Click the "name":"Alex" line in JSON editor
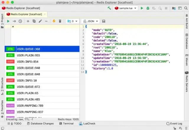The width and height of the screenshot is (189, 130). tap(103, 51)
